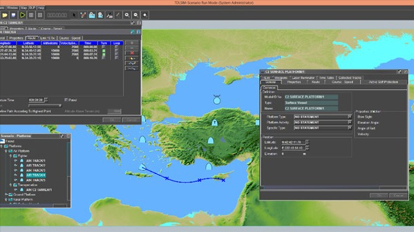Viewport: 414px width, 232px height.
Task: Switch to Laser Illuminator tab
Action: pyautogui.click(x=303, y=77)
